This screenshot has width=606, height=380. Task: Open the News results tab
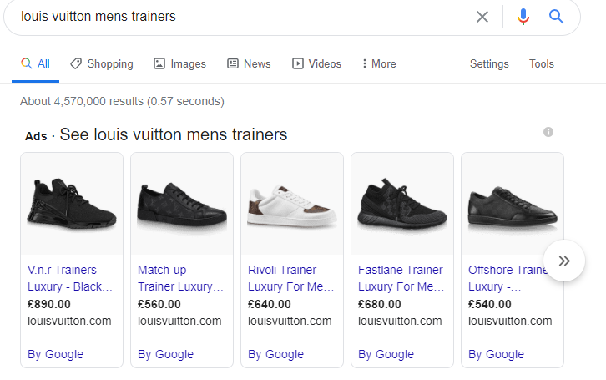(x=249, y=63)
